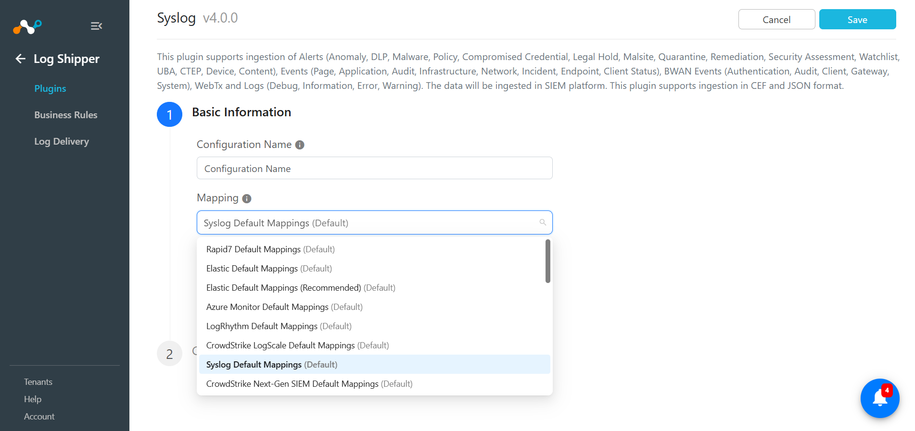Open the Mapping combo box
Viewport: 915px width, 431px height.
[x=374, y=222]
